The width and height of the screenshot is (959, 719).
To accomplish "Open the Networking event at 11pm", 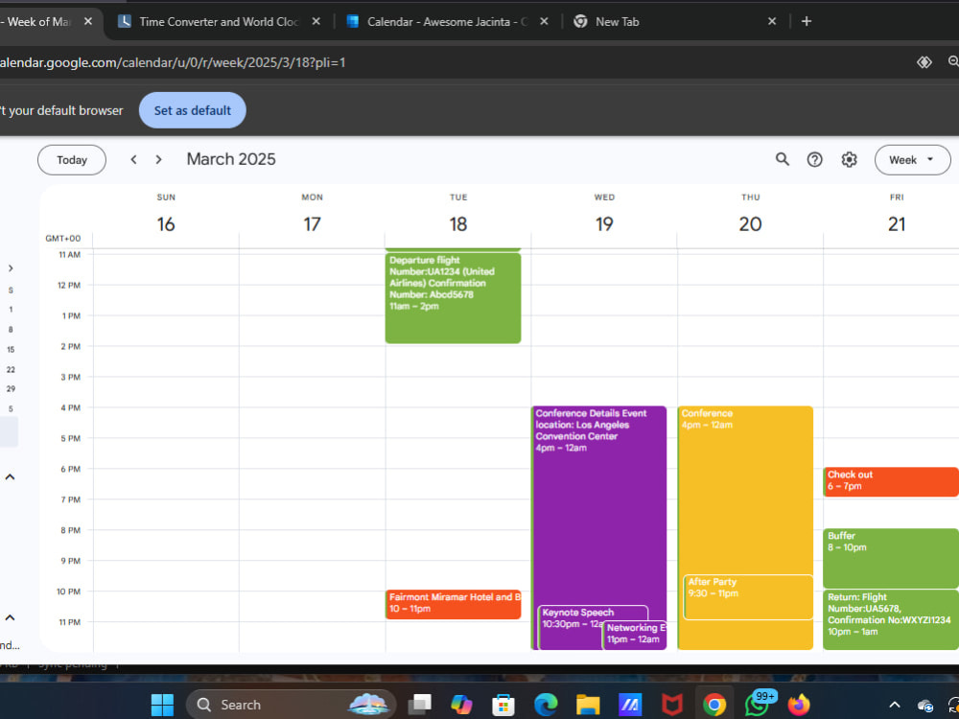I will tap(634, 635).
